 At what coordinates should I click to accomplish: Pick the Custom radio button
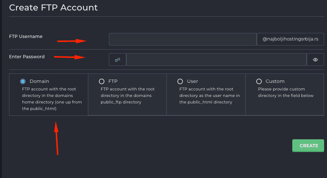[259, 81]
